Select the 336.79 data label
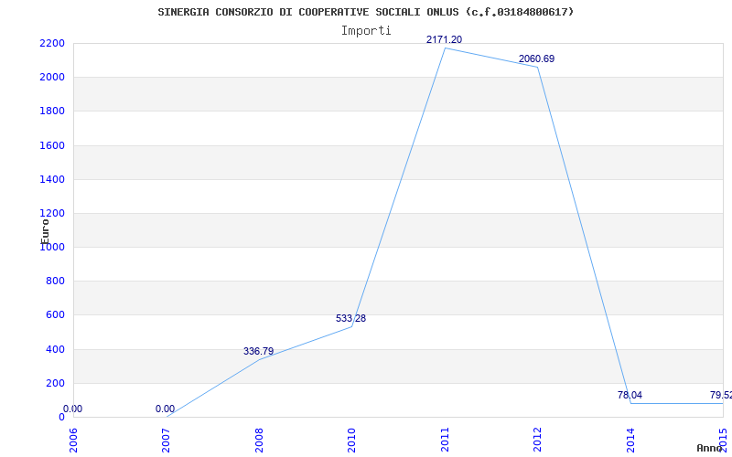732x457 pixels. (x=258, y=351)
